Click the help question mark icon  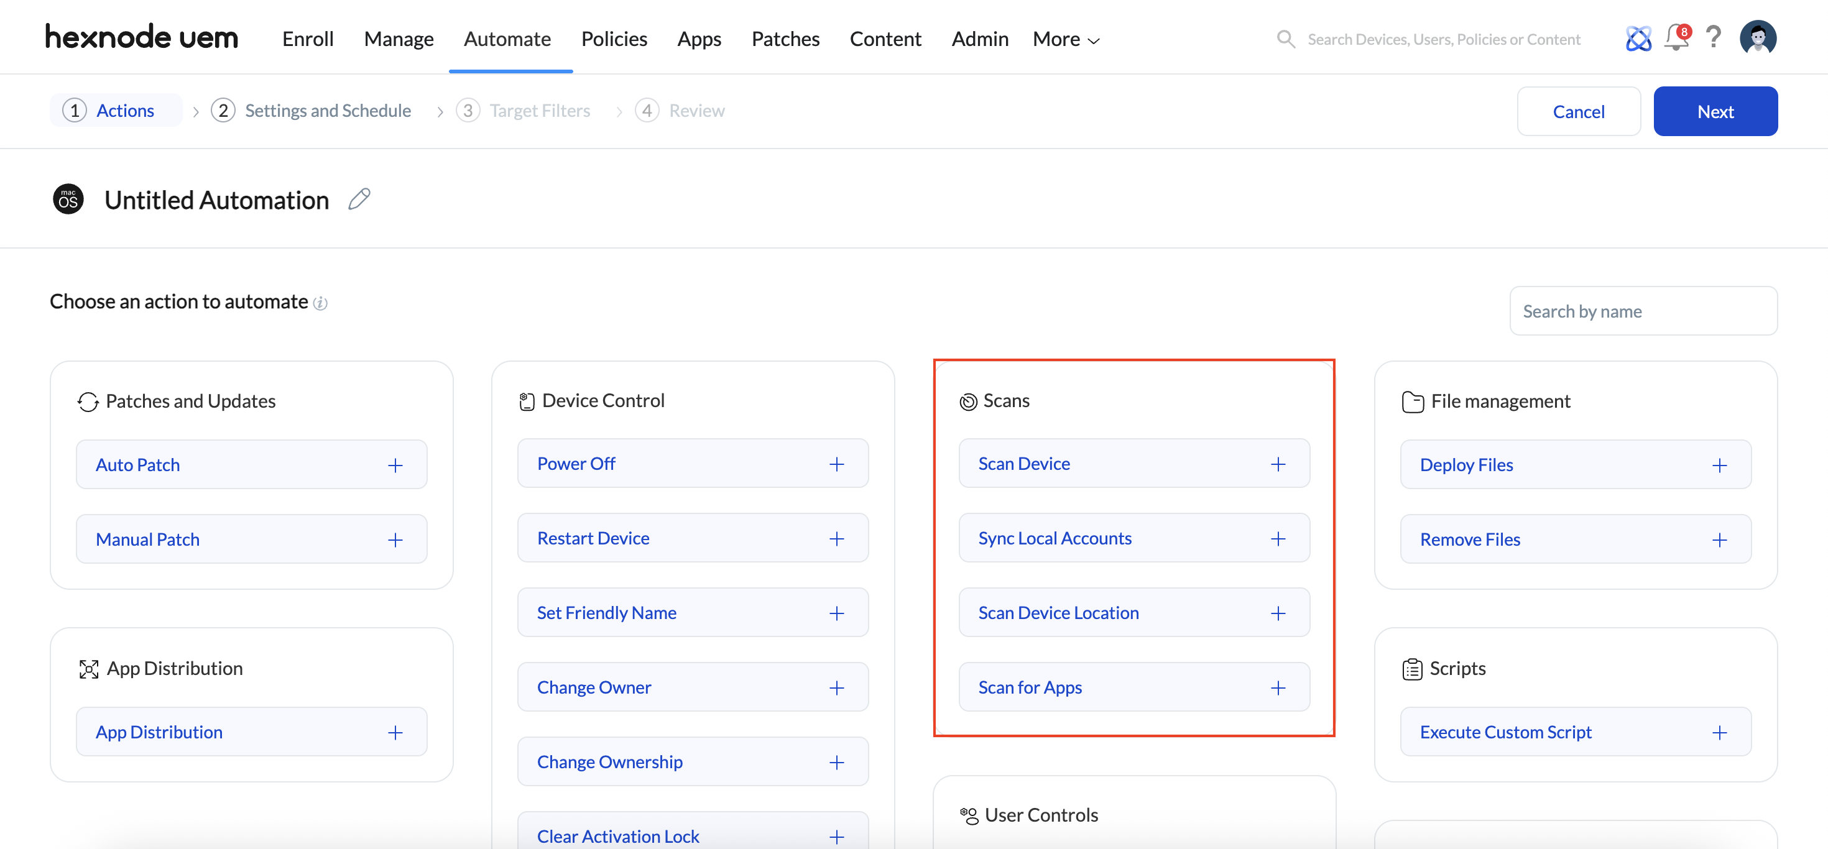pyautogui.click(x=1713, y=37)
